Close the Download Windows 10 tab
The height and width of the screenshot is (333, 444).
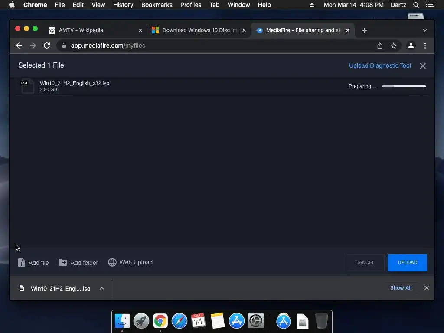point(244,30)
